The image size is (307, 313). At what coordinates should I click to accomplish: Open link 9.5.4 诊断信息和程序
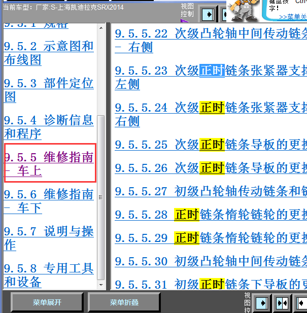[x=49, y=127]
